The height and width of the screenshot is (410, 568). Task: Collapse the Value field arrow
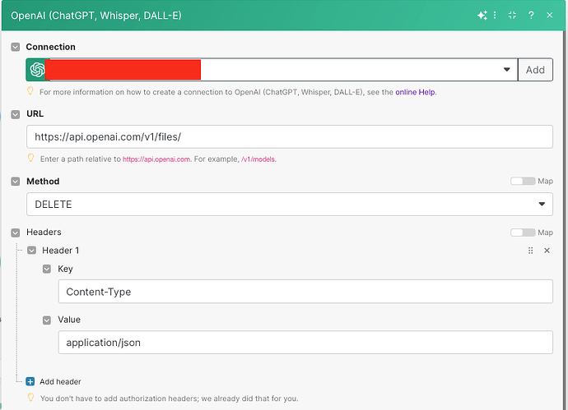tap(47, 320)
